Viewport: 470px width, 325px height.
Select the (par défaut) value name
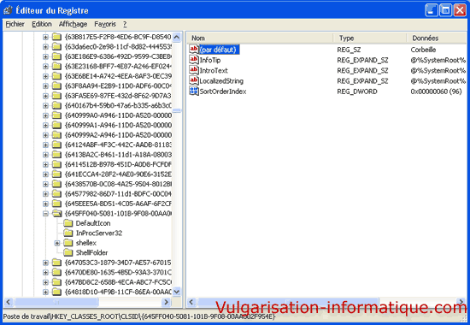[x=220, y=50]
